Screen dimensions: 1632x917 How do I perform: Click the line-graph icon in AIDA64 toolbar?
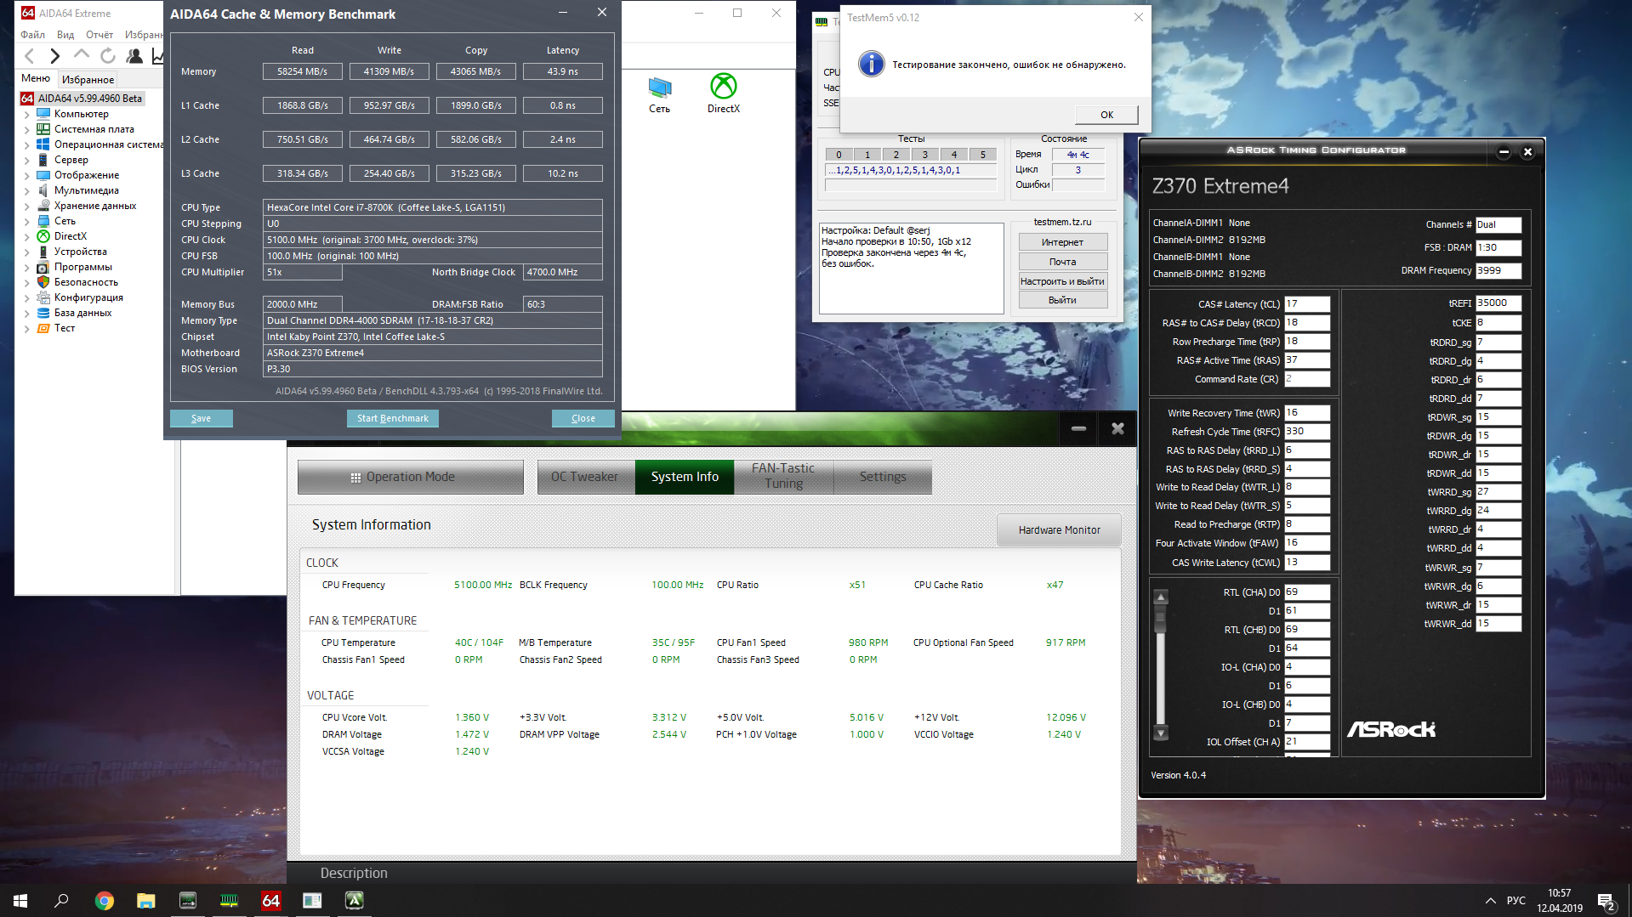[x=157, y=56]
